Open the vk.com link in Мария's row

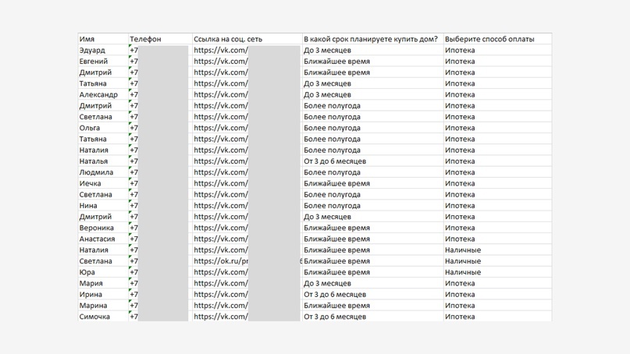[247, 283]
